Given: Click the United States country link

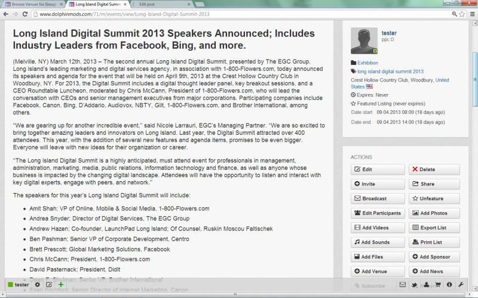Looking at the screenshot, I should [x=442, y=80].
